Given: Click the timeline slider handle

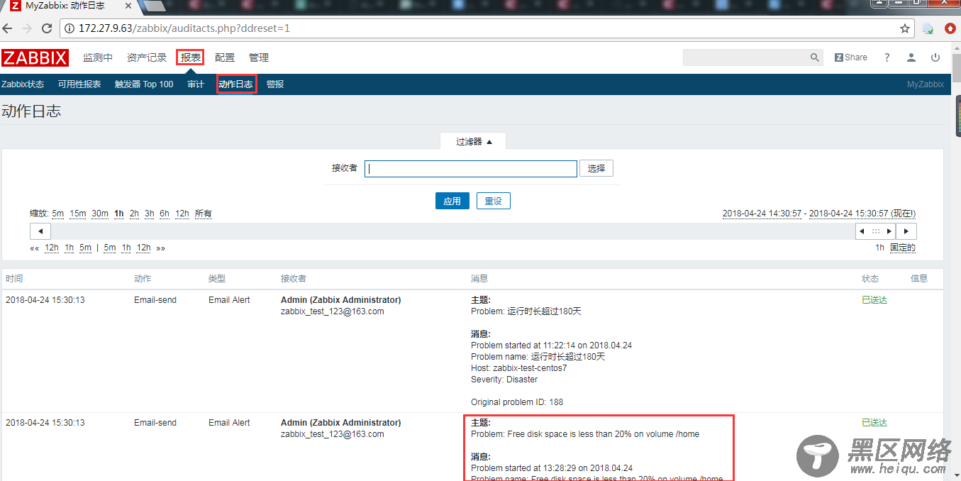Looking at the screenshot, I should click(876, 231).
